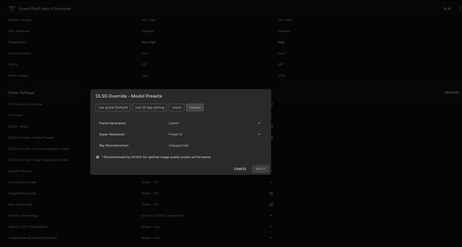
Task: Select DLSS Override - Frame Generation Mode label
Action: pyautogui.click(x=38, y=149)
